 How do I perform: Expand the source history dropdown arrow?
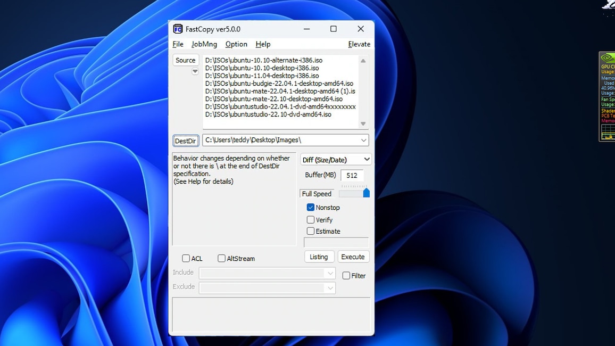tap(195, 71)
